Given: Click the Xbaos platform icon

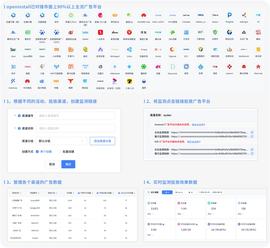Looking at the screenshot, I should (215, 15).
